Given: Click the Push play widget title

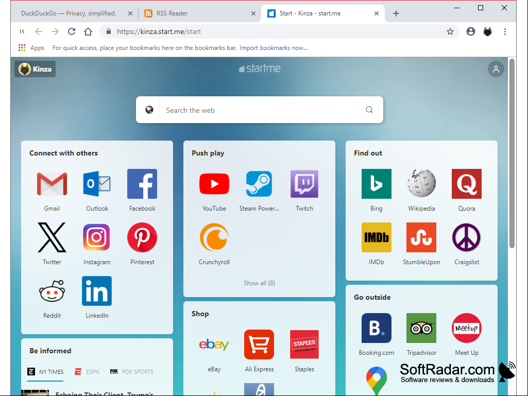Looking at the screenshot, I should (x=208, y=153).
